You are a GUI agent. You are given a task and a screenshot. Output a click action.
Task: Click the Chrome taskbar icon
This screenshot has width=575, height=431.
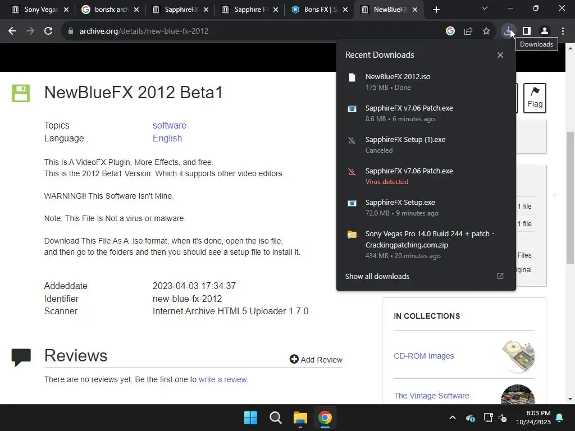(325, 418)
